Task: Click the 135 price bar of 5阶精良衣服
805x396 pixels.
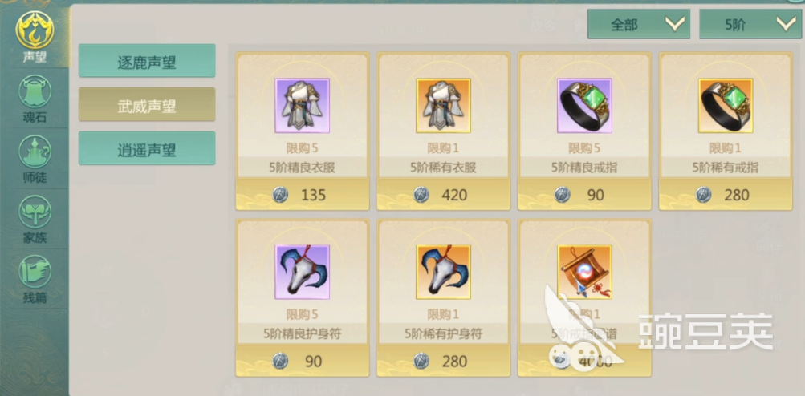Action: coord(302,195)
